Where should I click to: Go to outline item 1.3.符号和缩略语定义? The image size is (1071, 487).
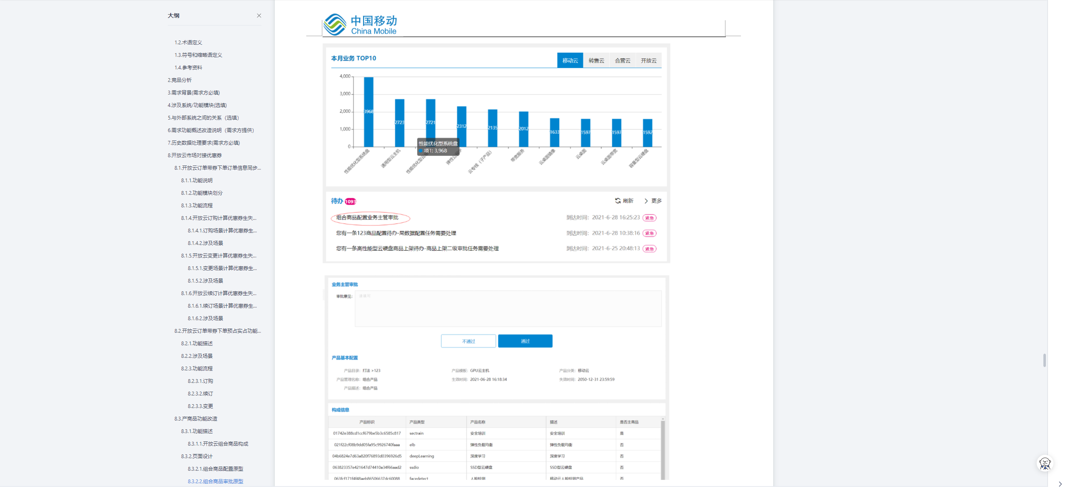pos(198,55)
